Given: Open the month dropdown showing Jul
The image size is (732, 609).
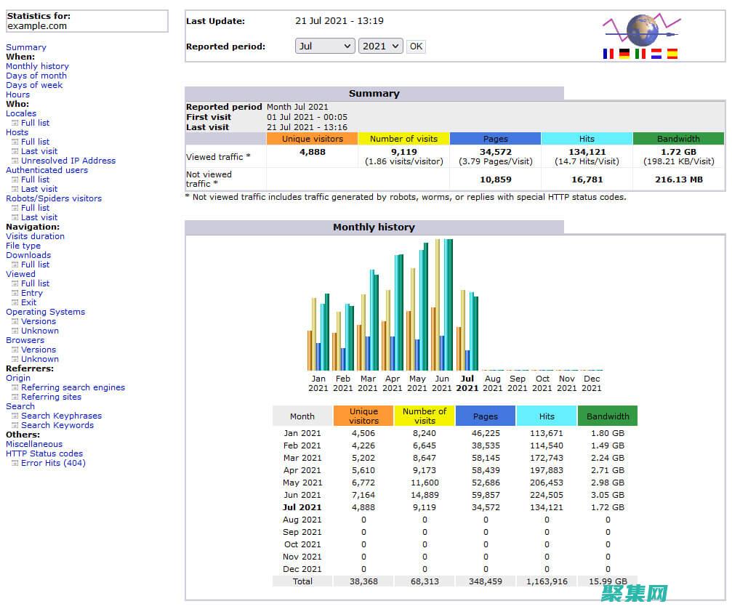Looking at the screenshot, I should 325,46.
